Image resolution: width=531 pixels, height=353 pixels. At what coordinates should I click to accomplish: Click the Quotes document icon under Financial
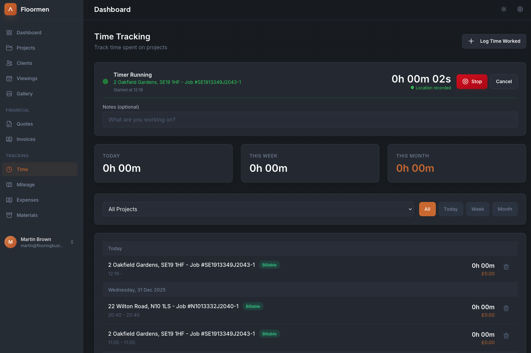click(10, 124)
